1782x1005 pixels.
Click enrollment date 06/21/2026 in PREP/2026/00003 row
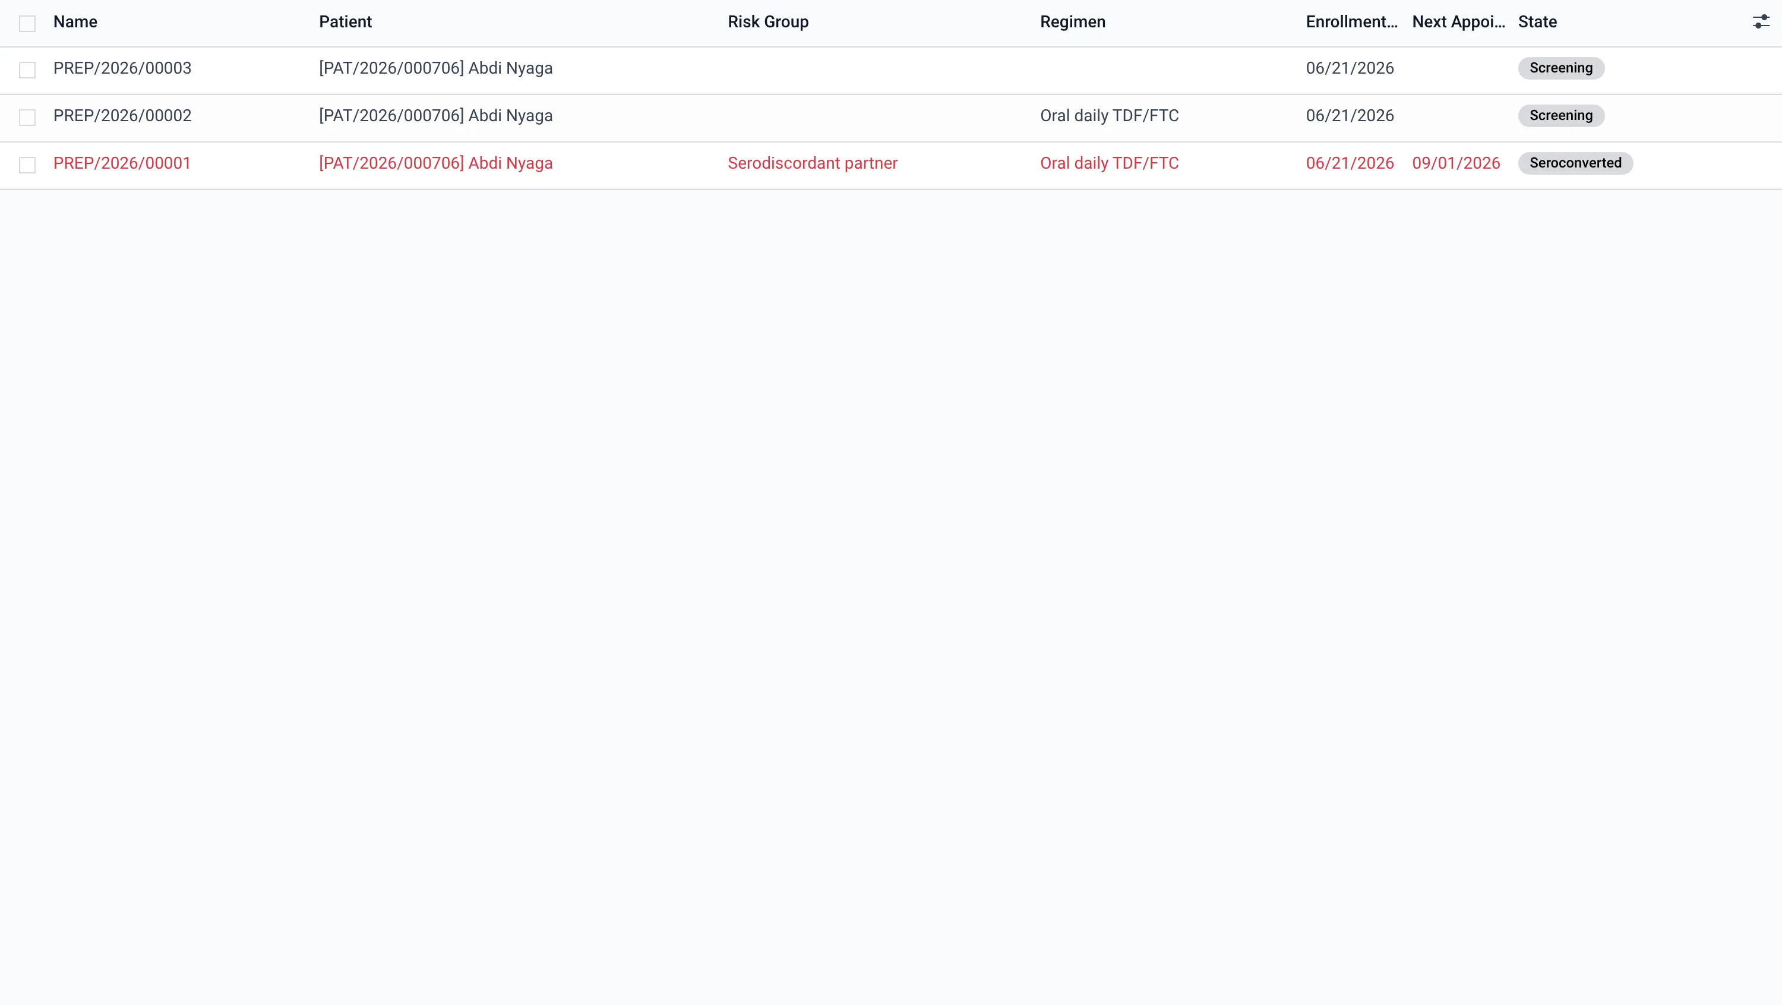pos(1350,68)
